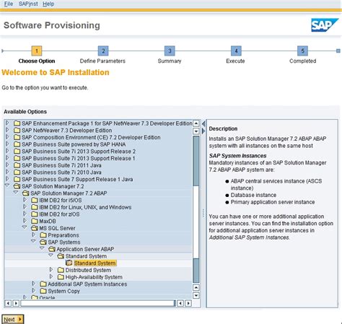Expand the High-Availability System node

click(51, 276)
